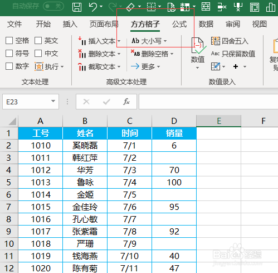Click the Save icon in the title bar
This screenshot has width=278, height=273.
[77, 7]
